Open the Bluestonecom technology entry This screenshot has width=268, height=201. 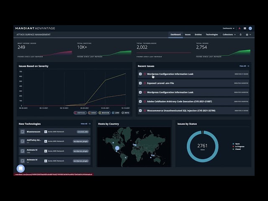click(33, 132)
